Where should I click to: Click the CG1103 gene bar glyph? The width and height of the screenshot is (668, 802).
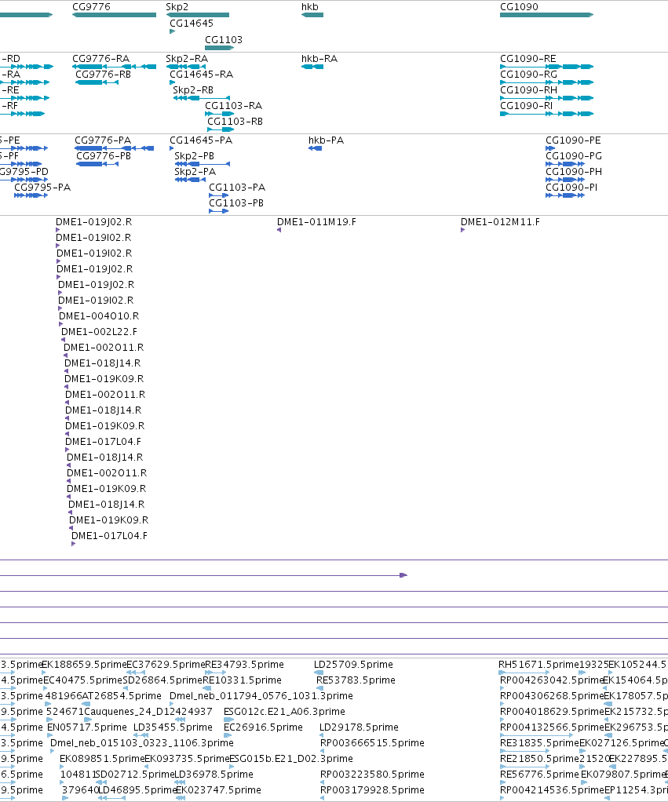click(x=220, y=48)
